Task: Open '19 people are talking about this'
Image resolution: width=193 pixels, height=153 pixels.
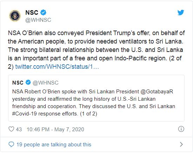Action: pyautogui.click(x=54, y=145)
